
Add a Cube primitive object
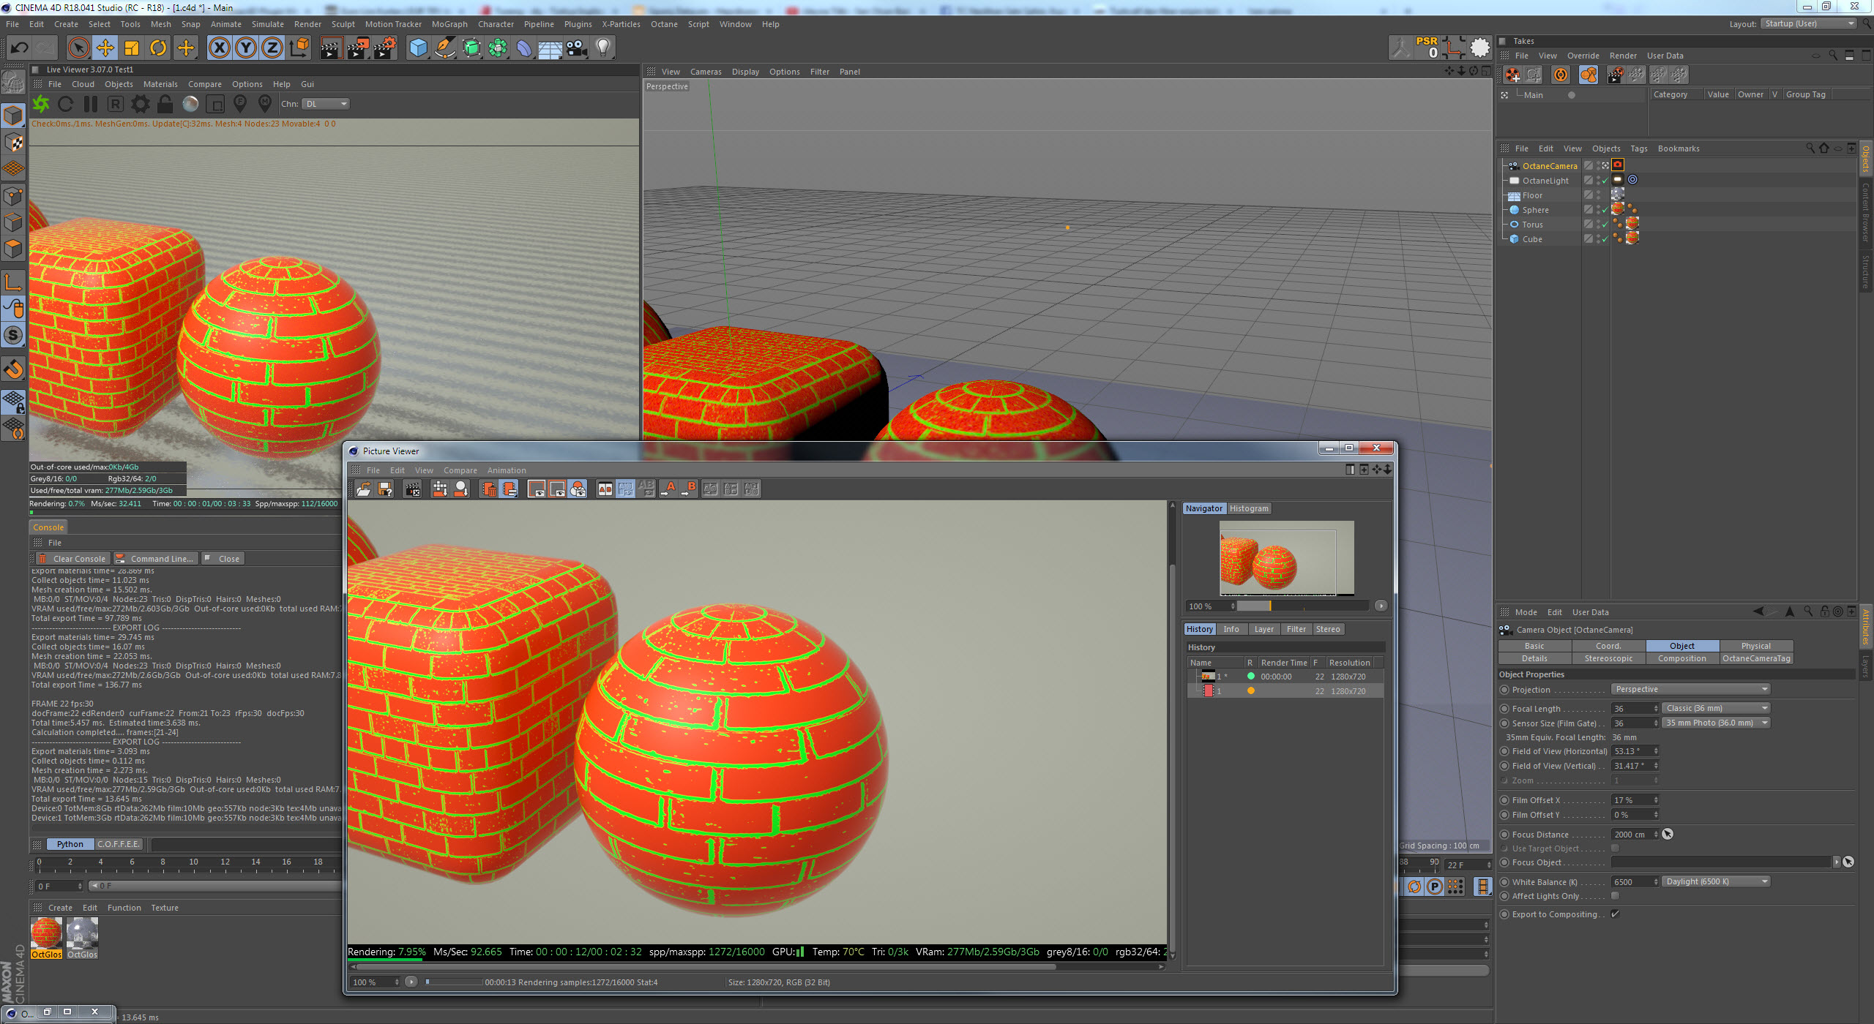(418, 48)
